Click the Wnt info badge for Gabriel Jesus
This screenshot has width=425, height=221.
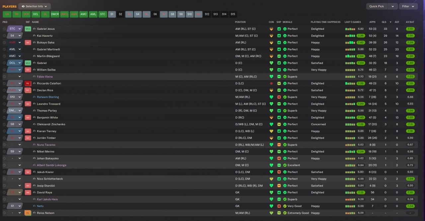point(28,29)
